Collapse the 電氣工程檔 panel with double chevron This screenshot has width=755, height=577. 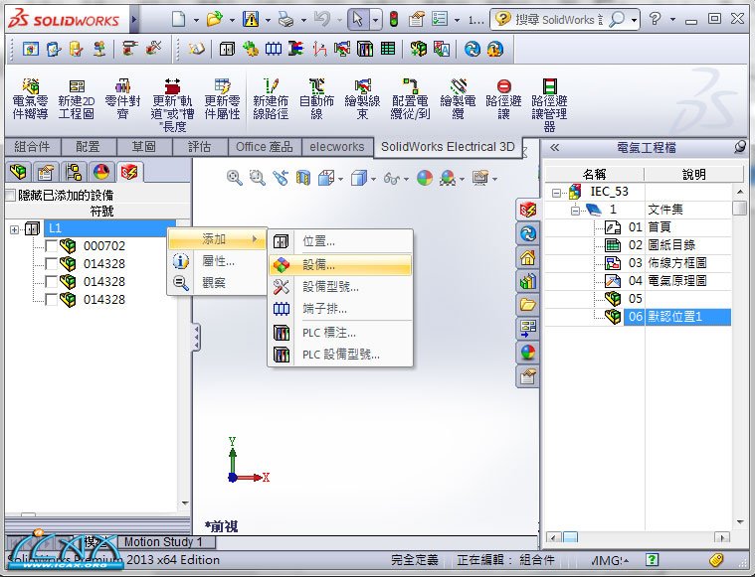tap(554, 147)
